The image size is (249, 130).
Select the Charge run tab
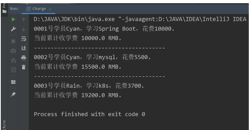(x=39, y=9)
